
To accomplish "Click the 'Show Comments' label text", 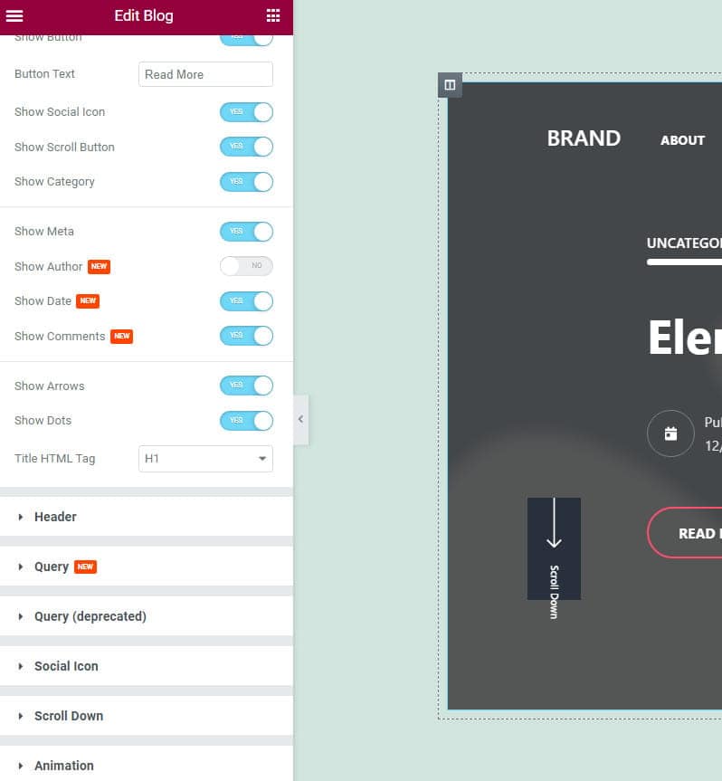I will tap(60, 337).
